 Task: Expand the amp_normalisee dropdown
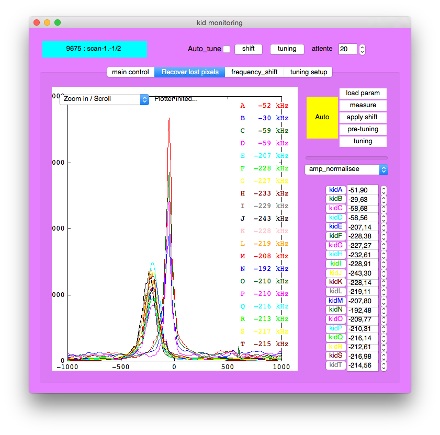pyautogui.click(x=346, y=169)
